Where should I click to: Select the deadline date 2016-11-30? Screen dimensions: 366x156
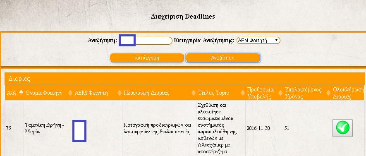point(258,128)
